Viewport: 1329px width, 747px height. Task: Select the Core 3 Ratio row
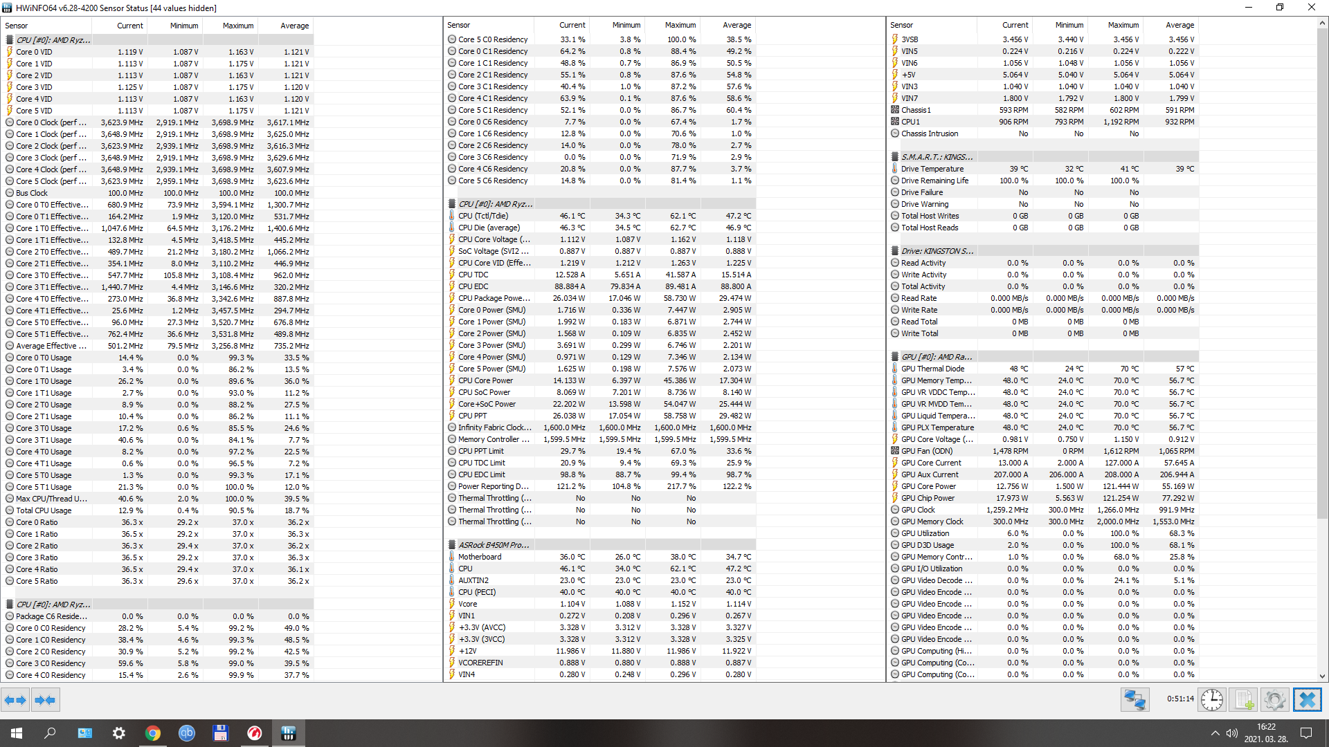coord(158,557)
